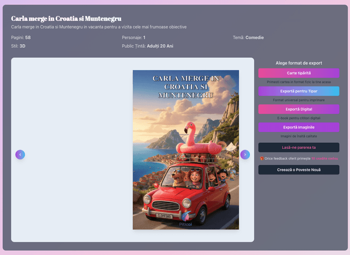The image size is (350, 255).
Task: Click the Personaje: 1 label
Action: (x=133, y=38)
